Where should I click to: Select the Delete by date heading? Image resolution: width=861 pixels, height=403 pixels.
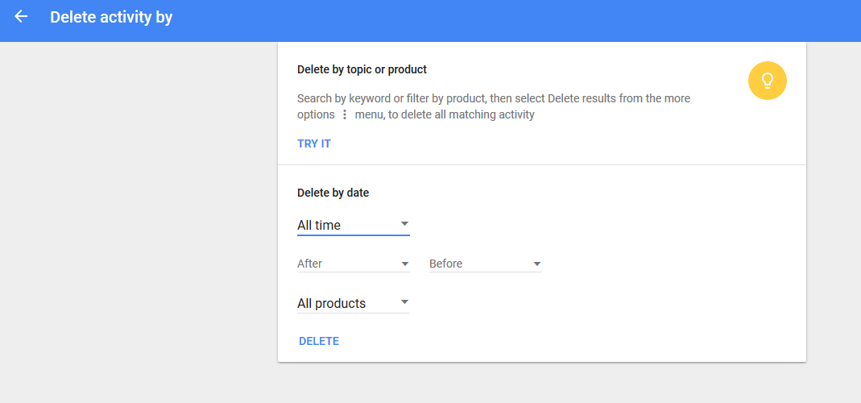333,193
